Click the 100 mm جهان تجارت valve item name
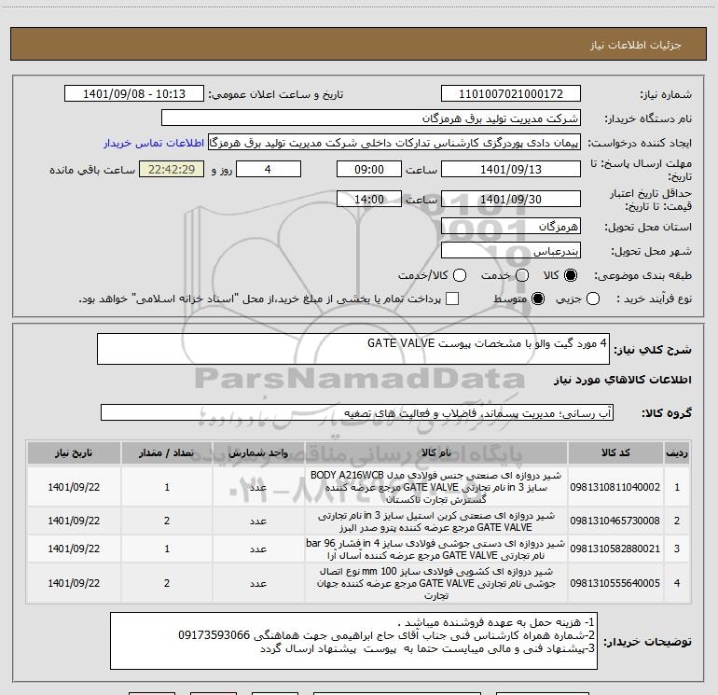 pos(436,583)
